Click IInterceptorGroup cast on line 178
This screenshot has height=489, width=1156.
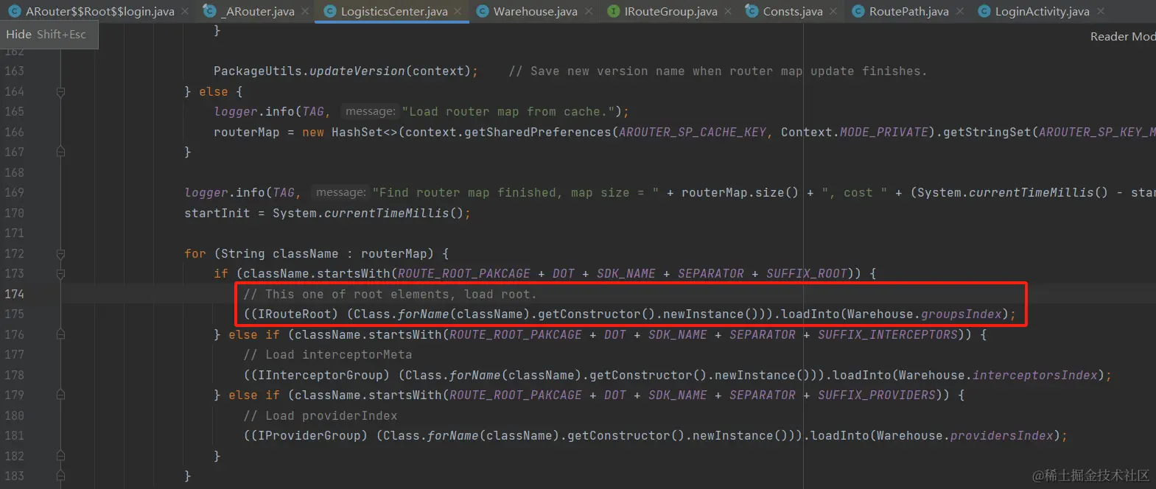pos(320,376)
